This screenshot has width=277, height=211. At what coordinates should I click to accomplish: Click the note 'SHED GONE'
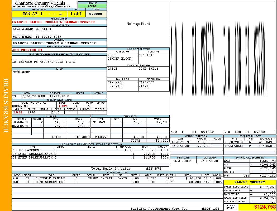(21, 72)
